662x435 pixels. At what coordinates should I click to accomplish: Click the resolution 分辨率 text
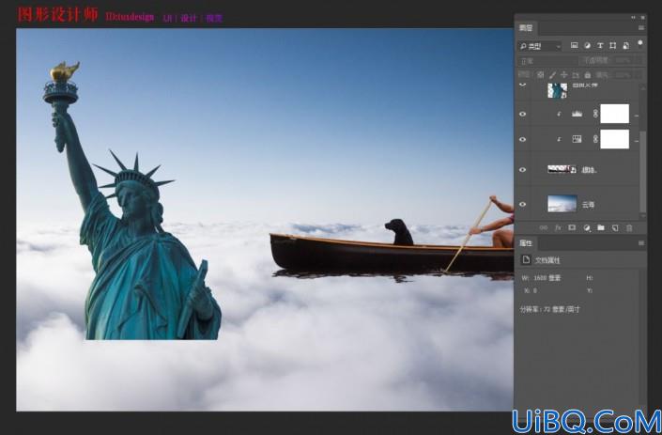pyautogui.click(x=549, y=309)
